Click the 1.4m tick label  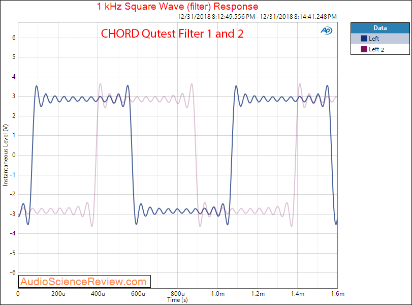tap(297, 294)
